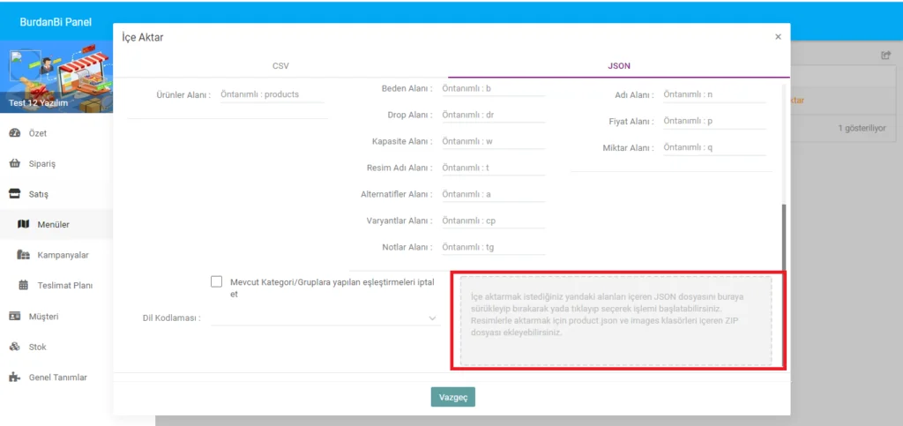Focus the Miktar Alanı input field
Viewport: 903px width, 426px height.
[714, 147]
